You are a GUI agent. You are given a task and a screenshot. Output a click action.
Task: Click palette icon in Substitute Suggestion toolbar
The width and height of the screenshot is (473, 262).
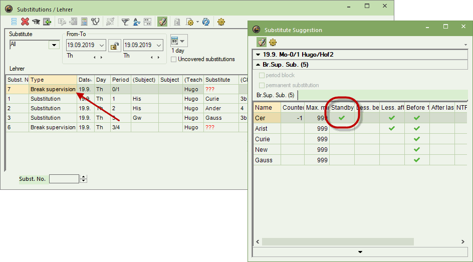pyautogui.click(x=262, y=42)
